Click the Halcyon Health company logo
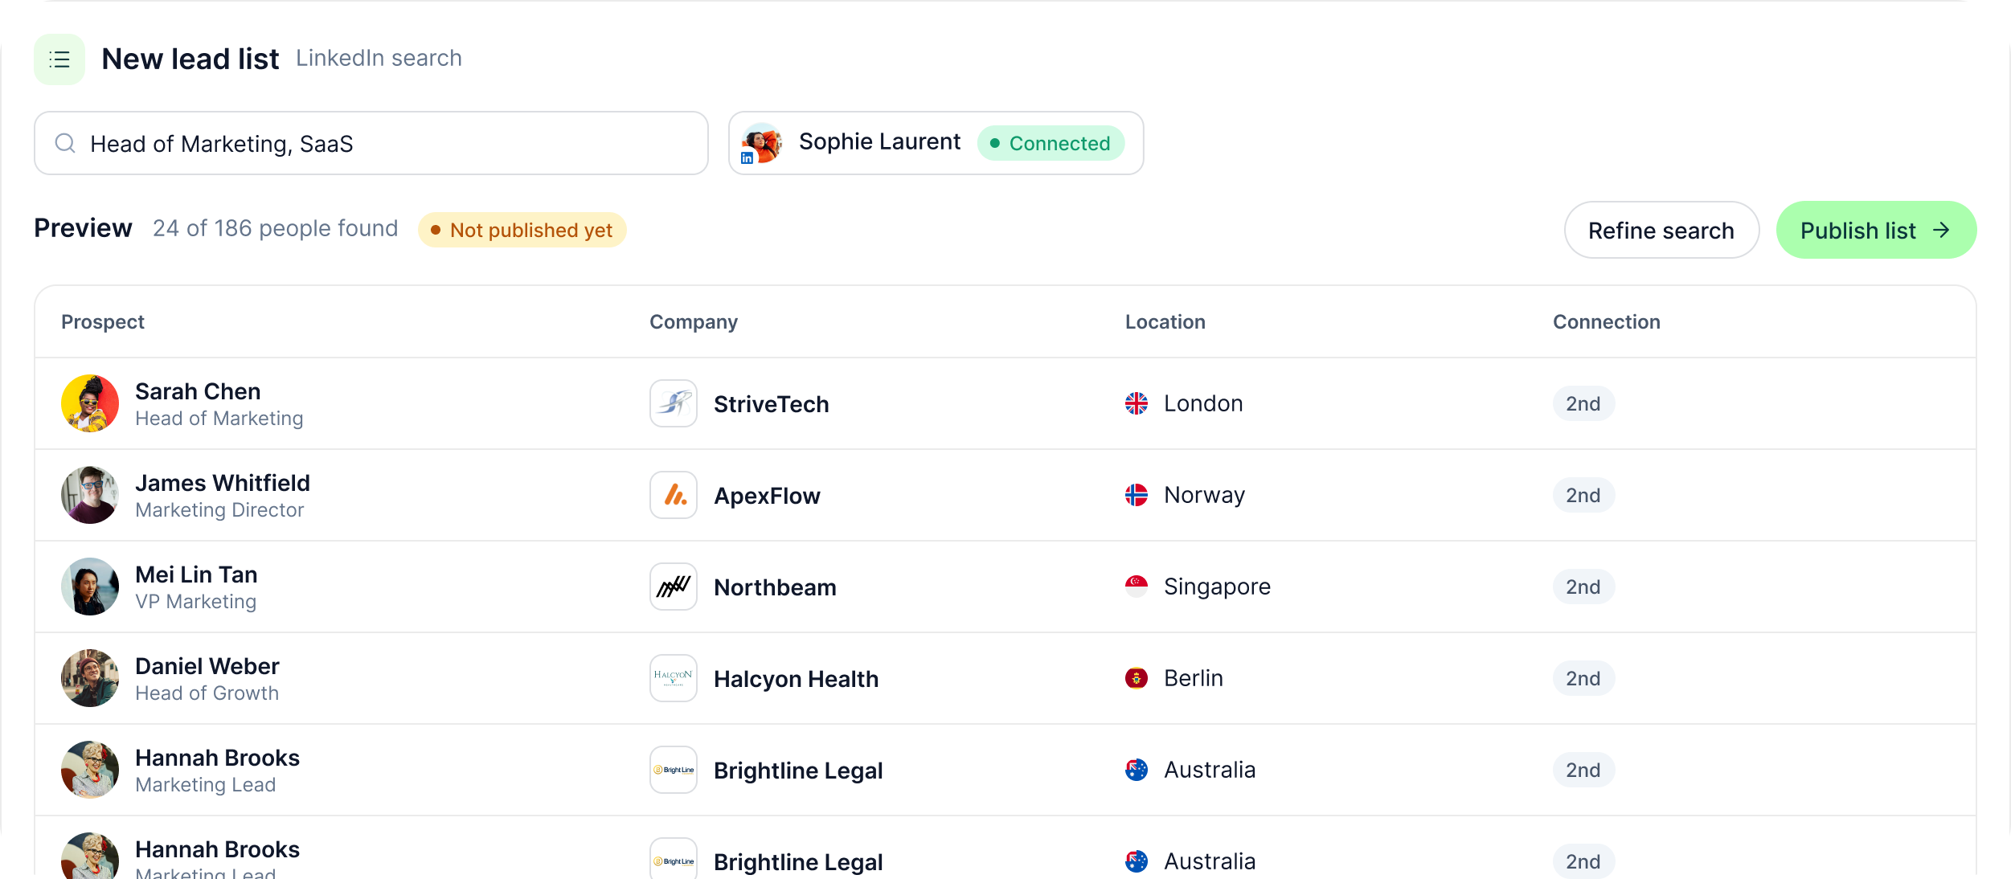Image resolution: width=2011 pixels, height=879 pixels. click(674, 678)
